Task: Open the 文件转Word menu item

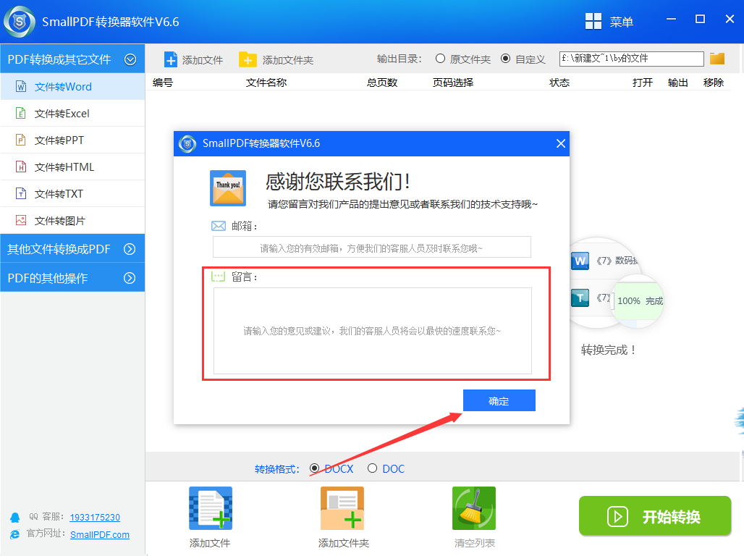Action: coord(72,86)
